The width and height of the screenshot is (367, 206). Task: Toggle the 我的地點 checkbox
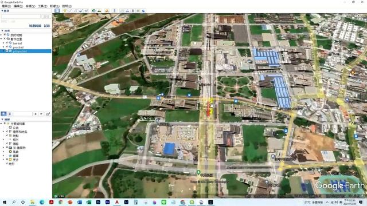tap(5, 35)
